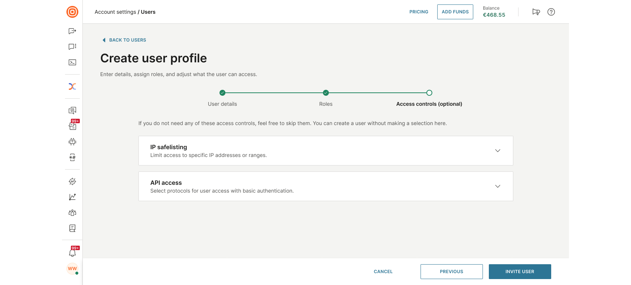The image size is (631, 285).
Task: Open the people group icon
Action: click(72, 213)
